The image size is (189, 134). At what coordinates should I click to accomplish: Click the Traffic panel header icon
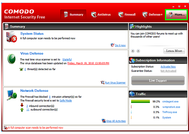coord(132,94)
